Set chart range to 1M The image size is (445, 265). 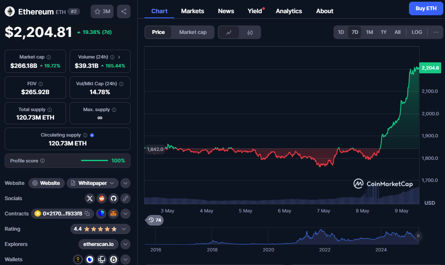(x=369, y=32)
